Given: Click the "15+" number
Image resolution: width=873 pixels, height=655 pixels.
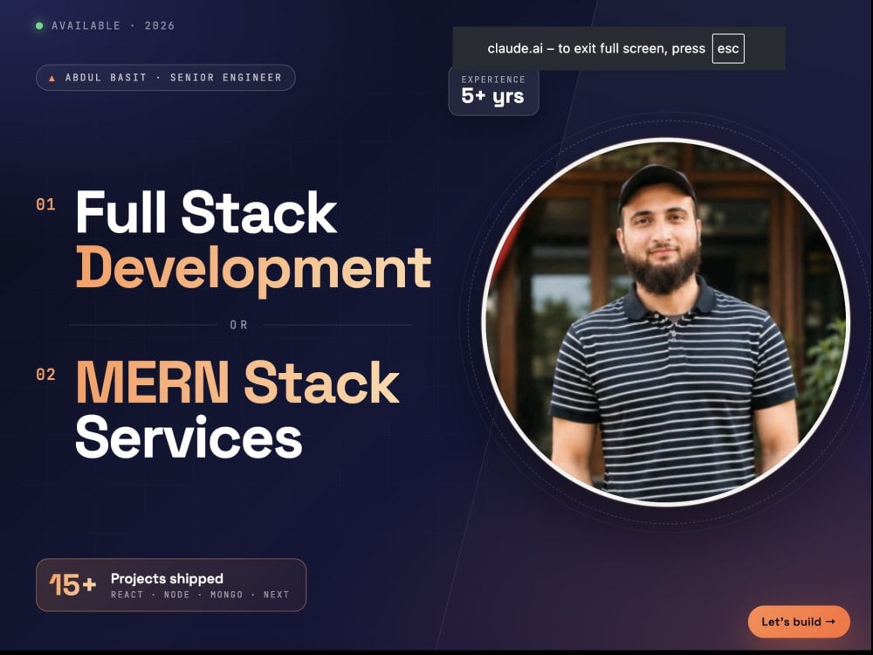Looking at the screenshot, I should coord(73,585).
